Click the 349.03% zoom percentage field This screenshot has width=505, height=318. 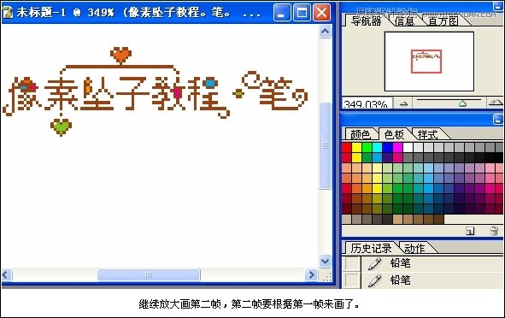click(x=367, y=103)
